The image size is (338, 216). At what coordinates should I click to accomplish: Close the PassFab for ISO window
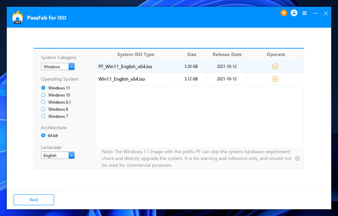point(326,13)
